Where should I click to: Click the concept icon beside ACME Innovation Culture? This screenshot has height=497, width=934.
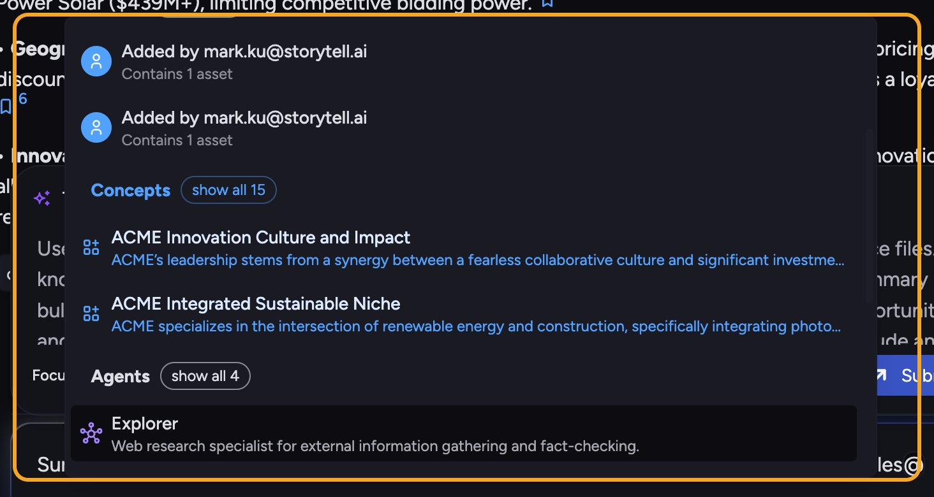[x=91, y=248]
